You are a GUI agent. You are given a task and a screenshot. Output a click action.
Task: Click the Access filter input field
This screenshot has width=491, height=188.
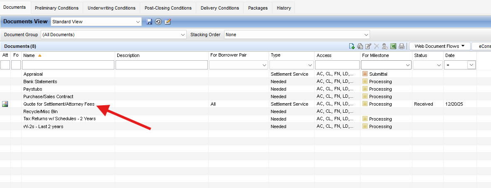337,65
